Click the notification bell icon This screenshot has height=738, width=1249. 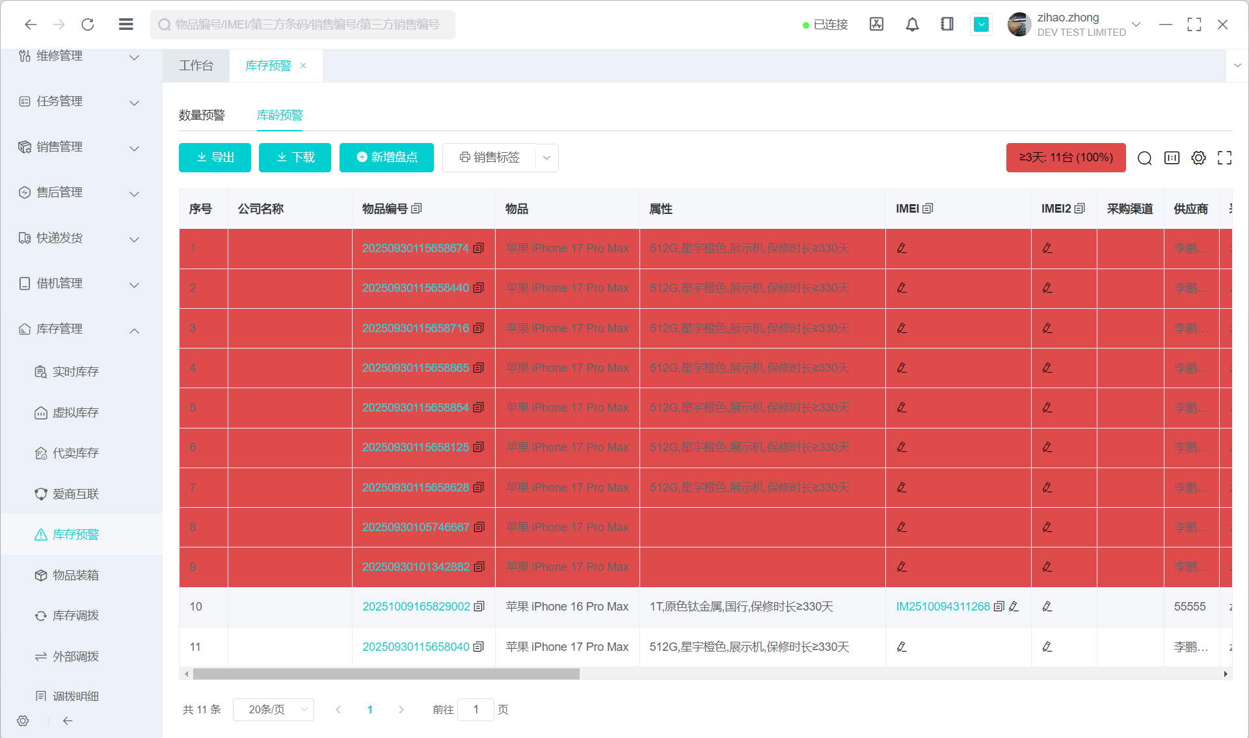pos(912,25)
